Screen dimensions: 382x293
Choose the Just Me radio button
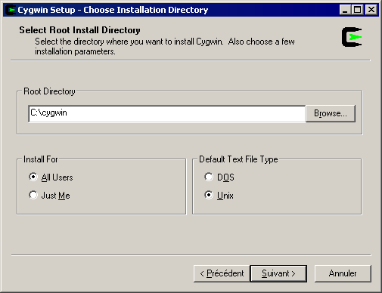[x=49, y=196]
